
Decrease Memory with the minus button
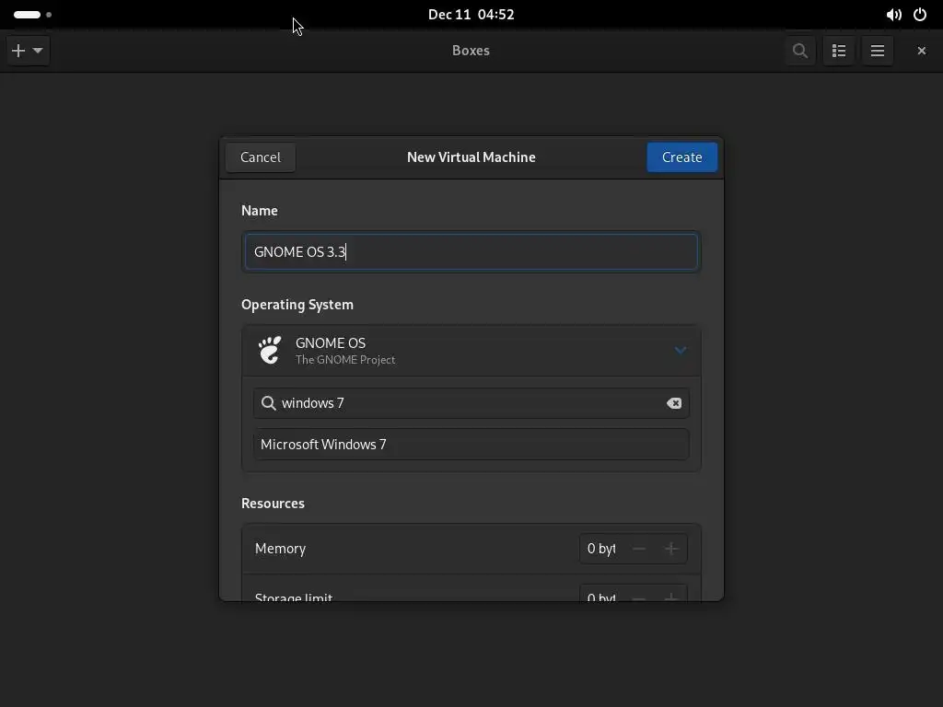click(x=639, y=549)
